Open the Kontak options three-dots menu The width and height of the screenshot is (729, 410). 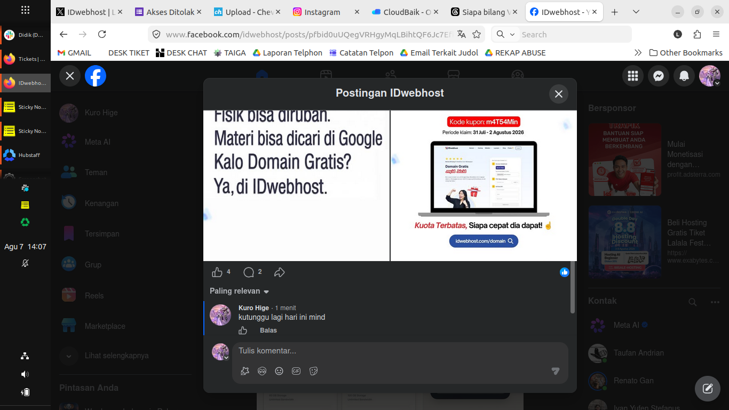pos(715,302)
